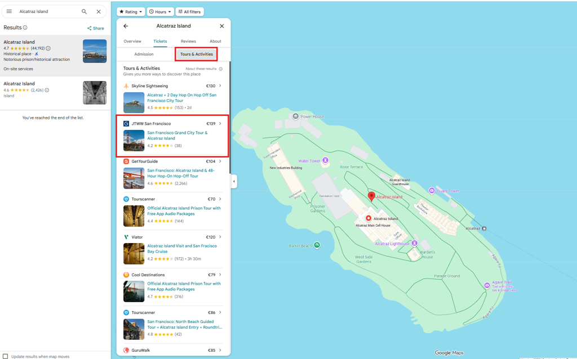The height and width of the screenshot is (359, 577).
Task: Click the Agave Trail map marker
Action: 487,285
